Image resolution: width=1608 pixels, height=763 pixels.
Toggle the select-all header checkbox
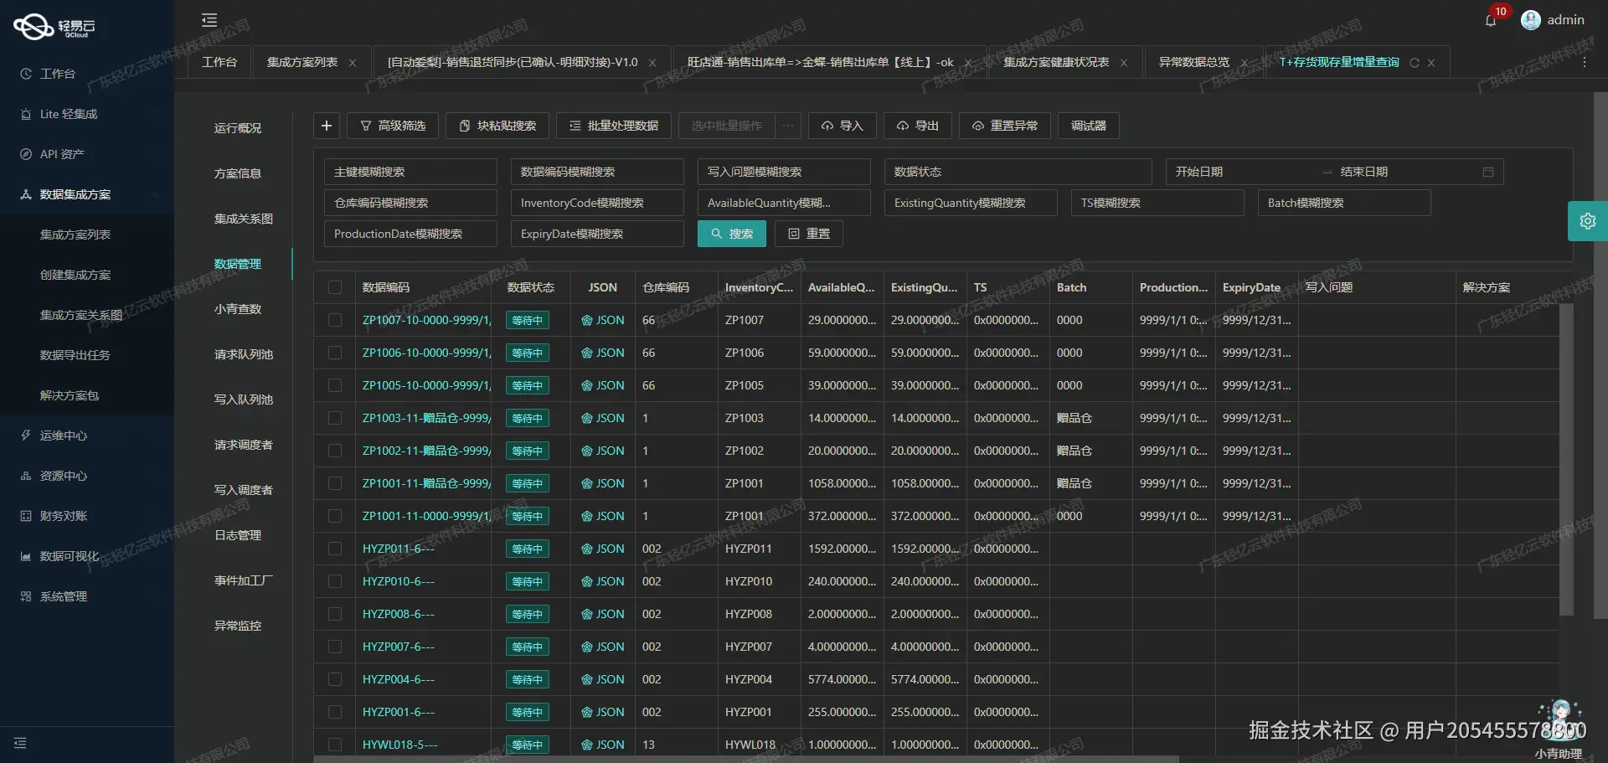pos(335,287)
